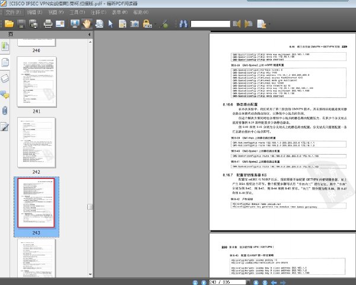Screen dimensions: 356x285
Task: Select the thumbnail below page 243
Action: (36, 258)
